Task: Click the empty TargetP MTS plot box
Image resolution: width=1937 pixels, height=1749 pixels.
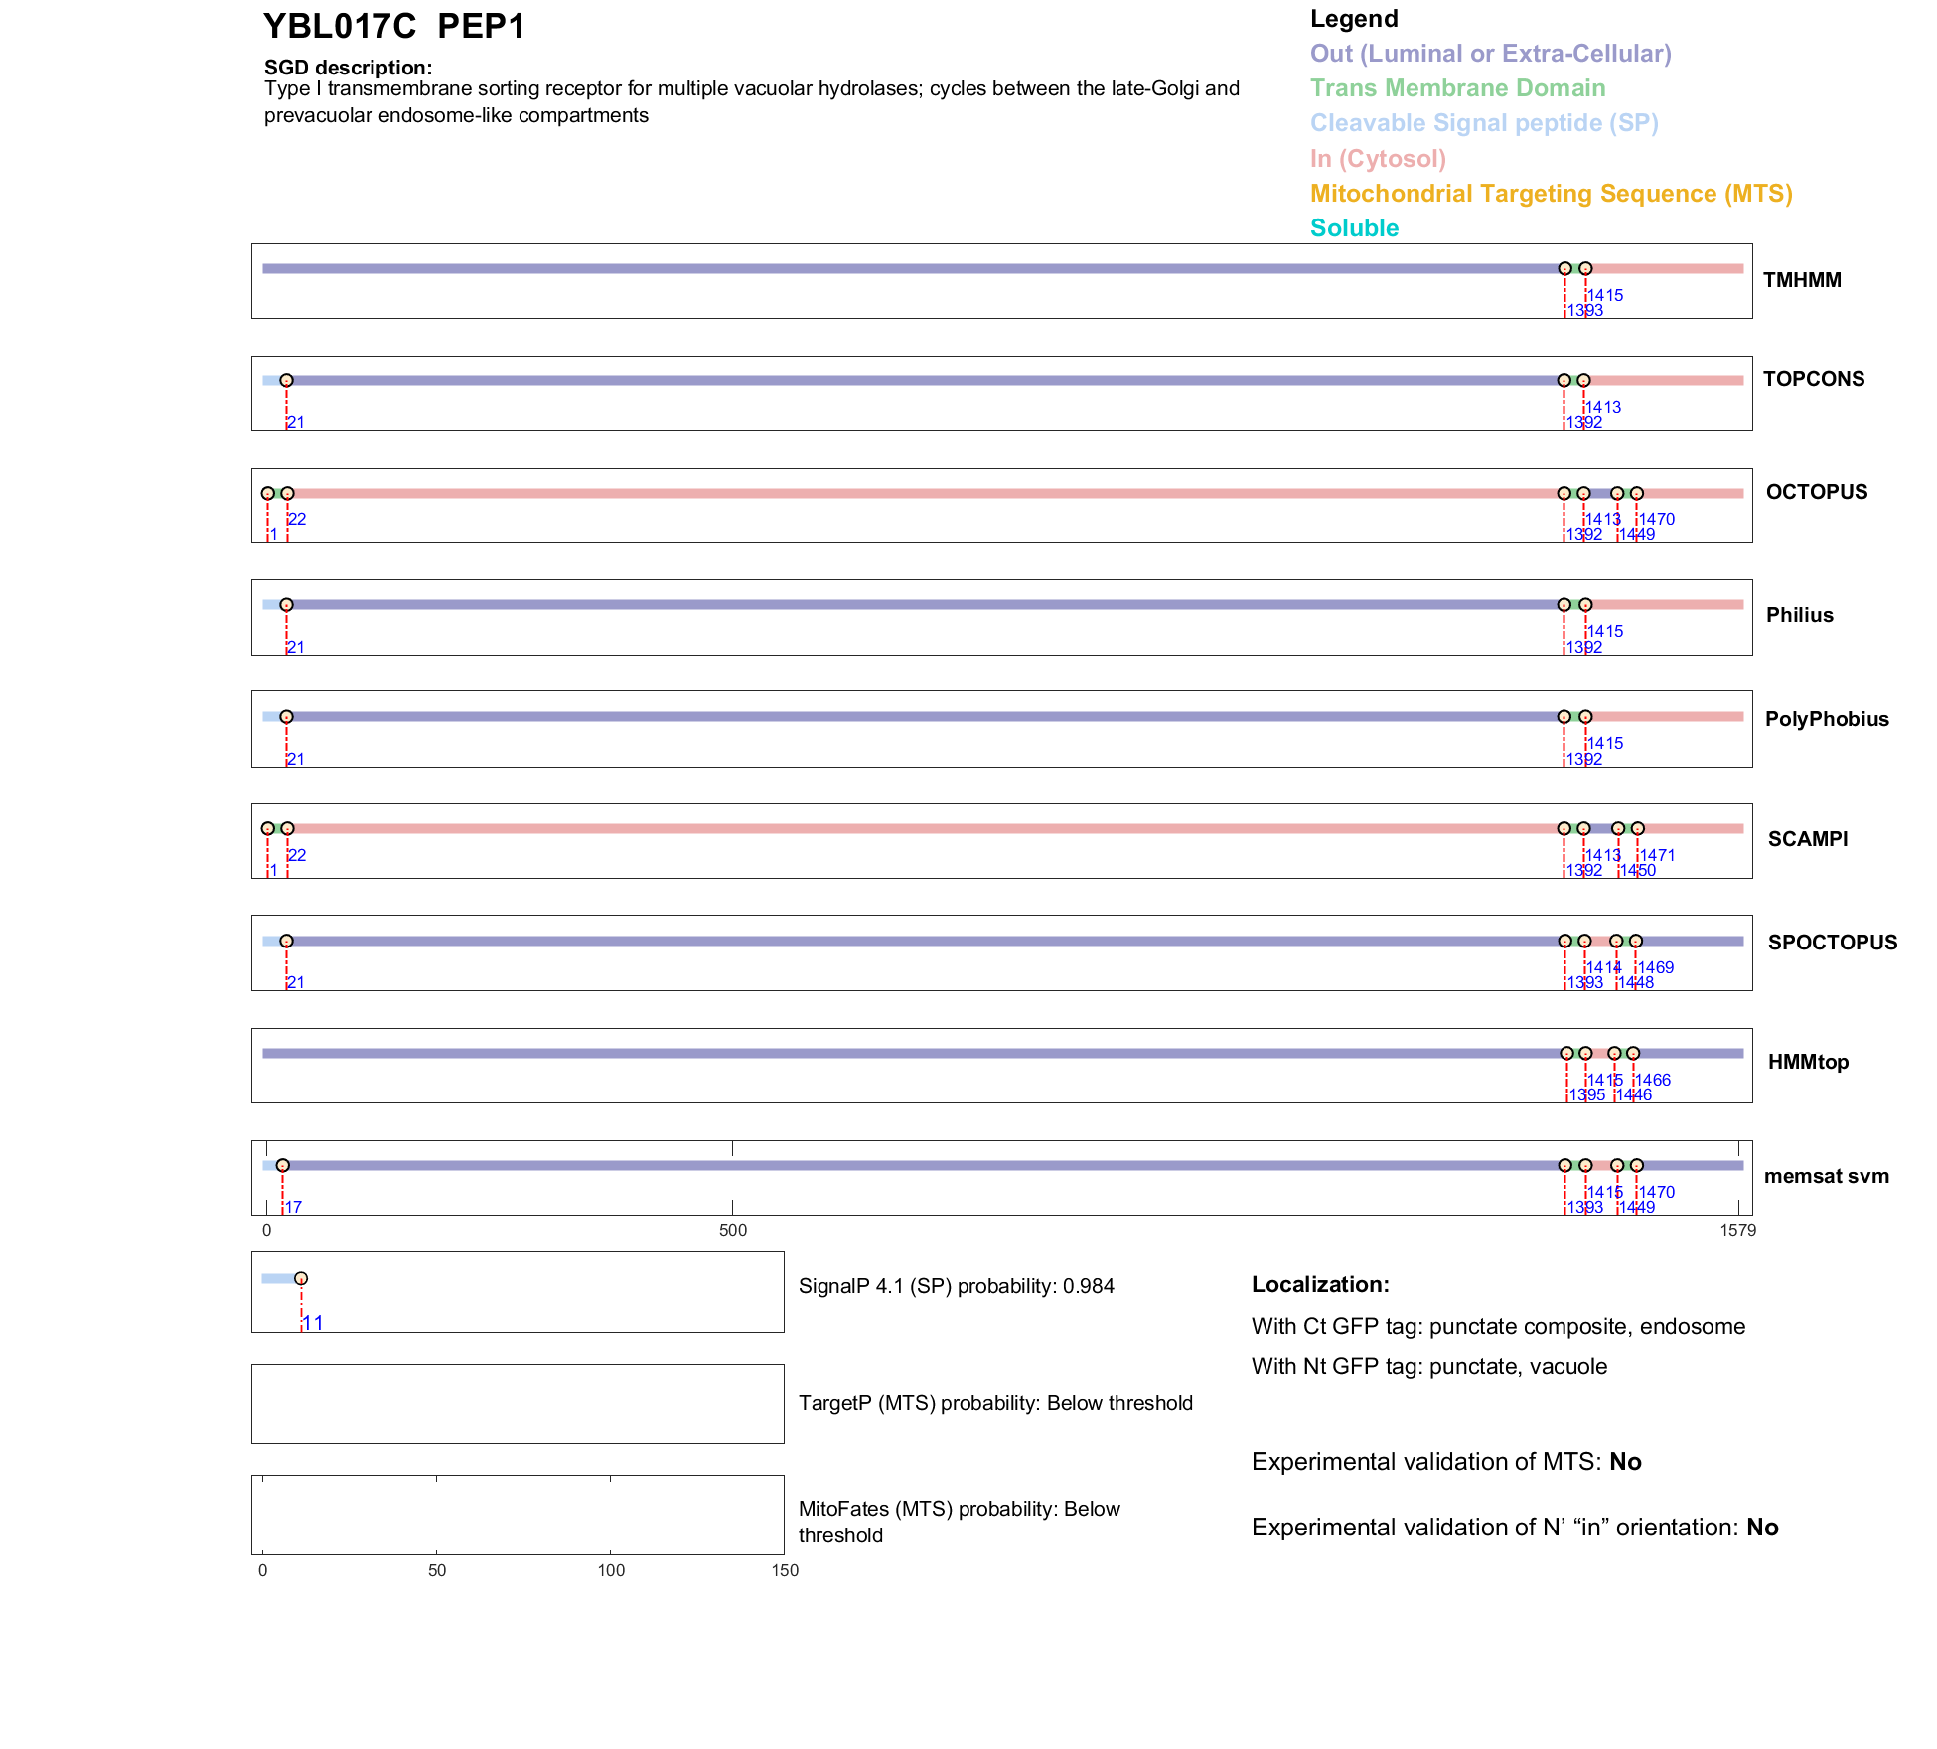Action: 518,1403
